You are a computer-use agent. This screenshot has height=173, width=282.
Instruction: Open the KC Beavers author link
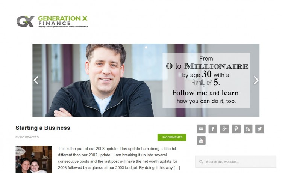pyautogui.click(x=29, y=137)
